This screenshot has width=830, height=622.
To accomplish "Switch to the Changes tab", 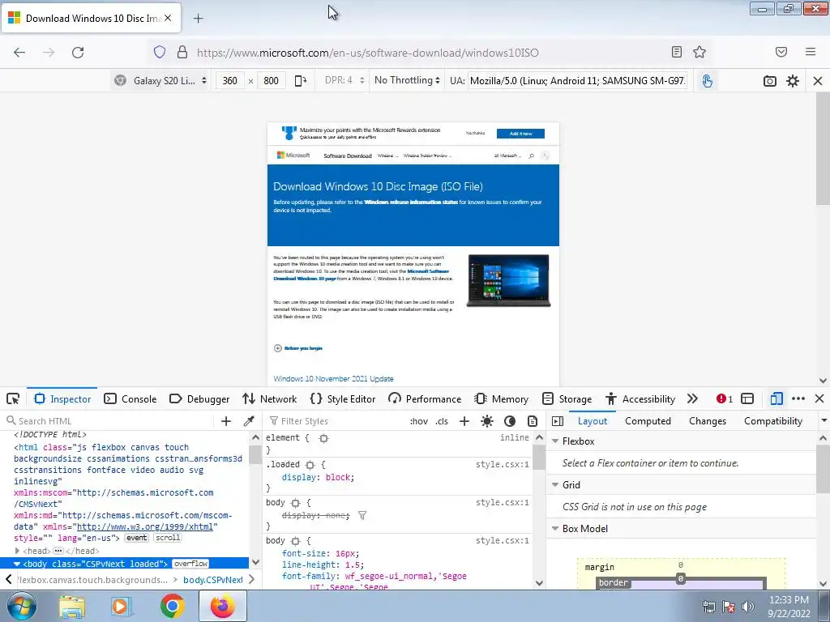I will click(x=707, y=421).
